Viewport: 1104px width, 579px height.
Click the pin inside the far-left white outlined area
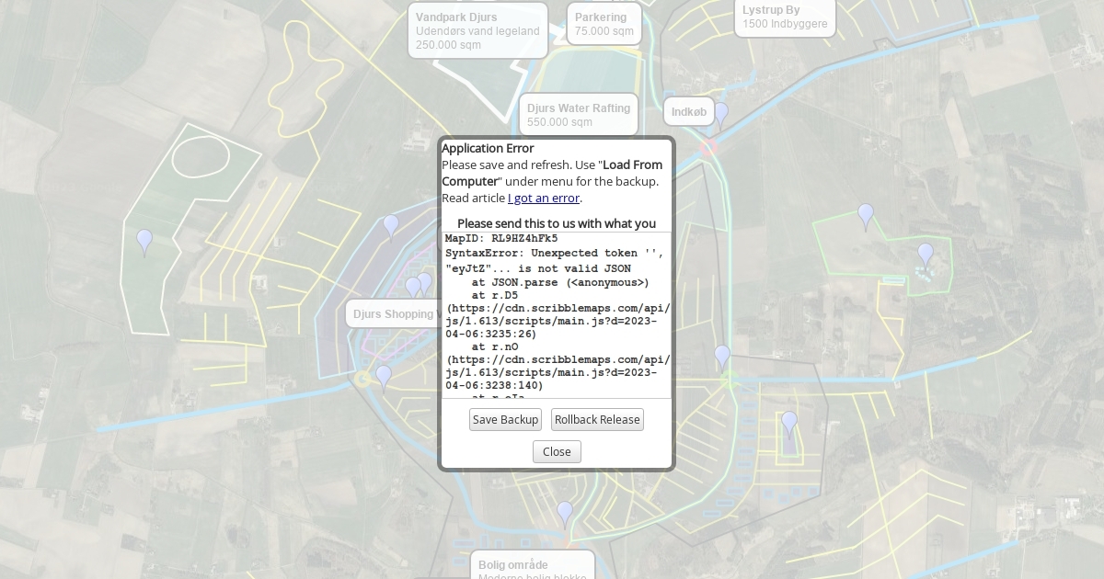[x=144, y=241]
